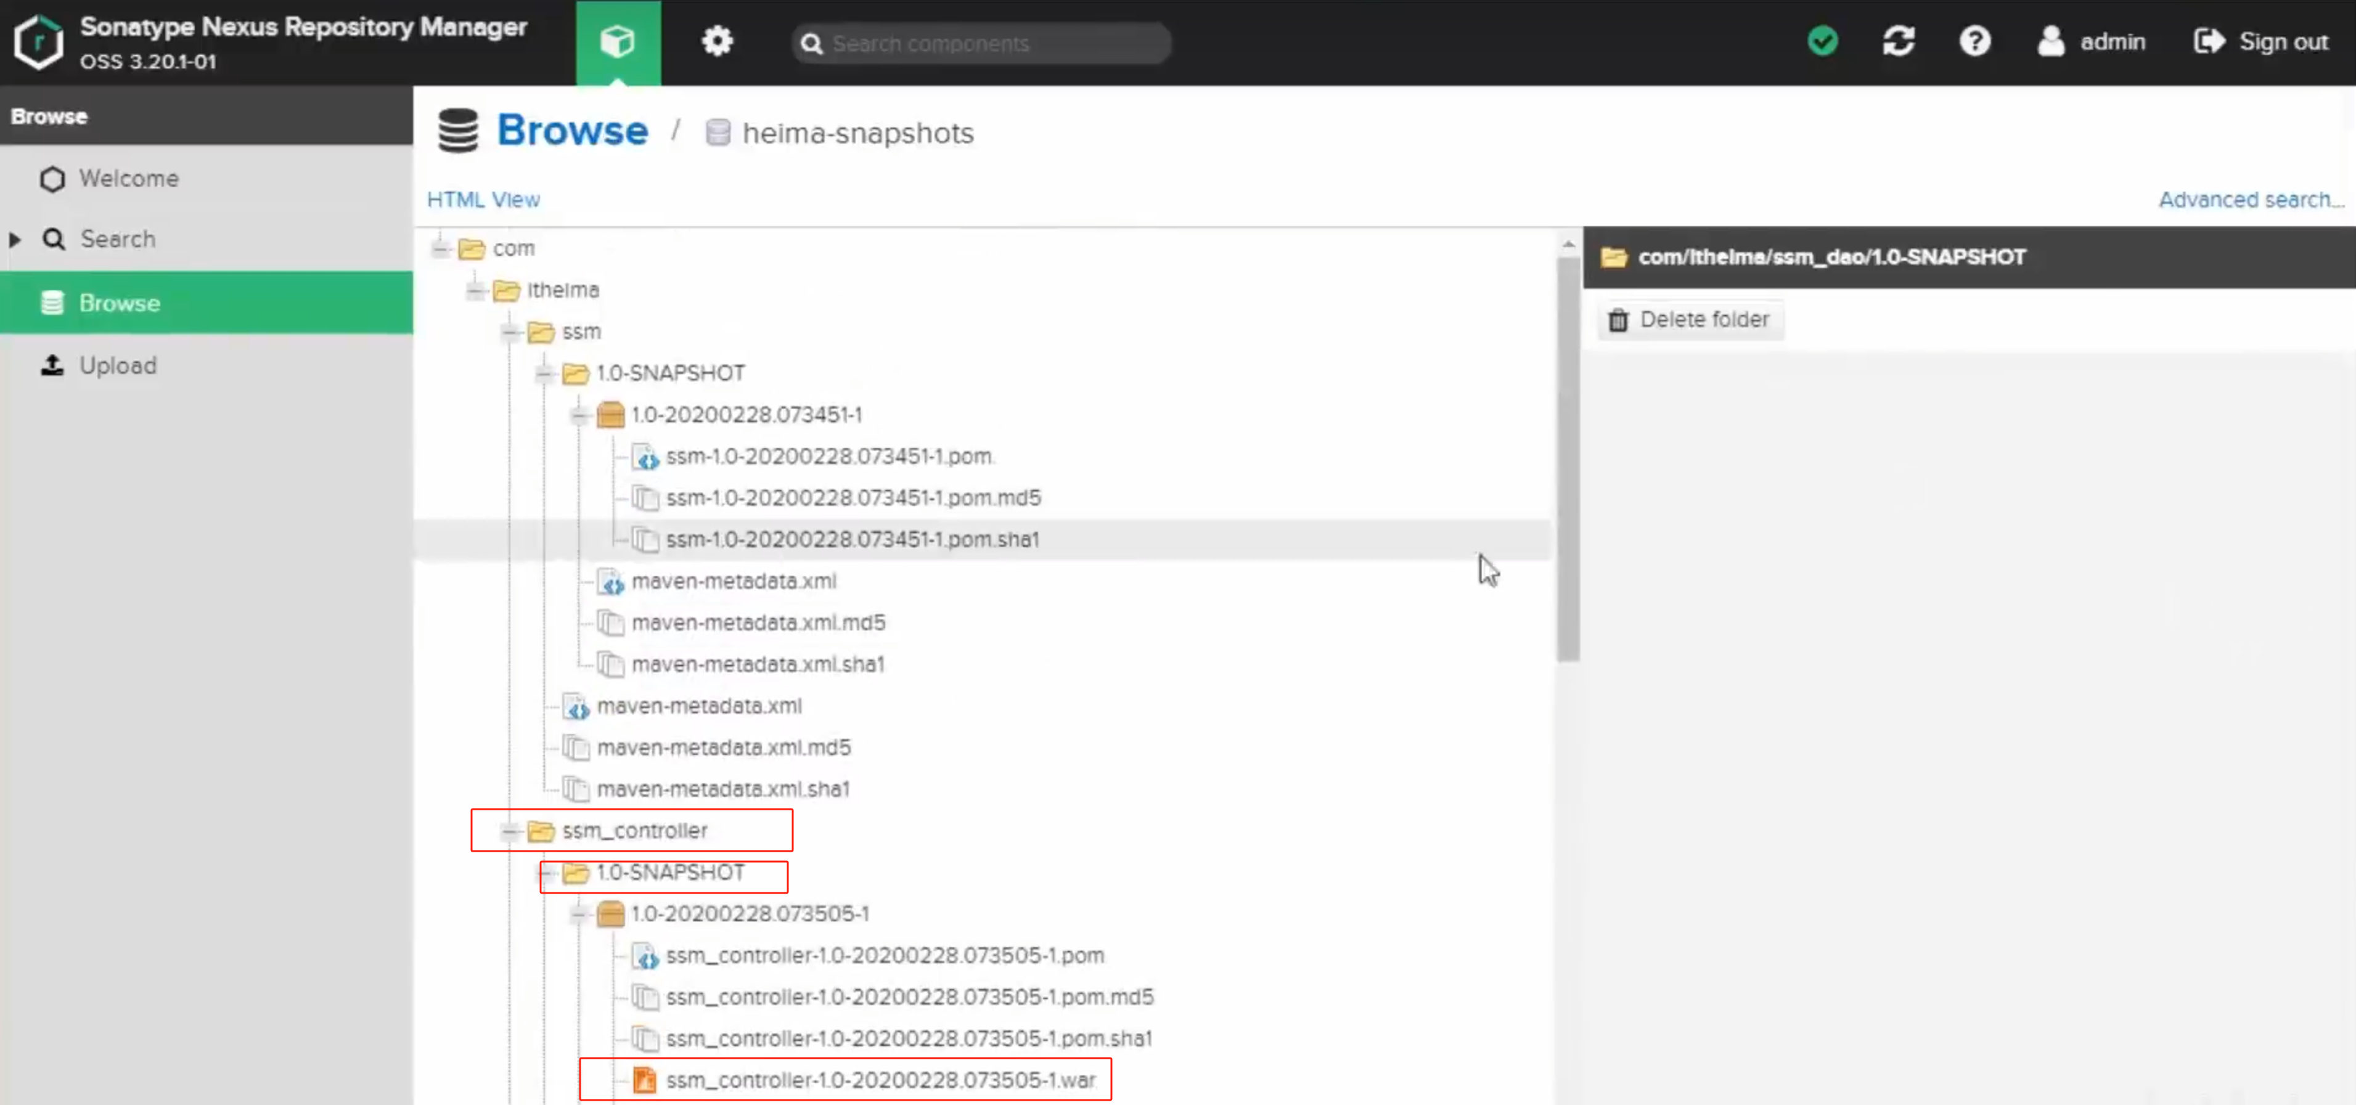Click the com folder icon
2356x1105 pixels.
click(x=471, y=248)
